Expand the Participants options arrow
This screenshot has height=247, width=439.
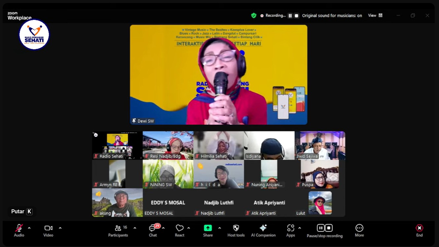coord(135,228)
